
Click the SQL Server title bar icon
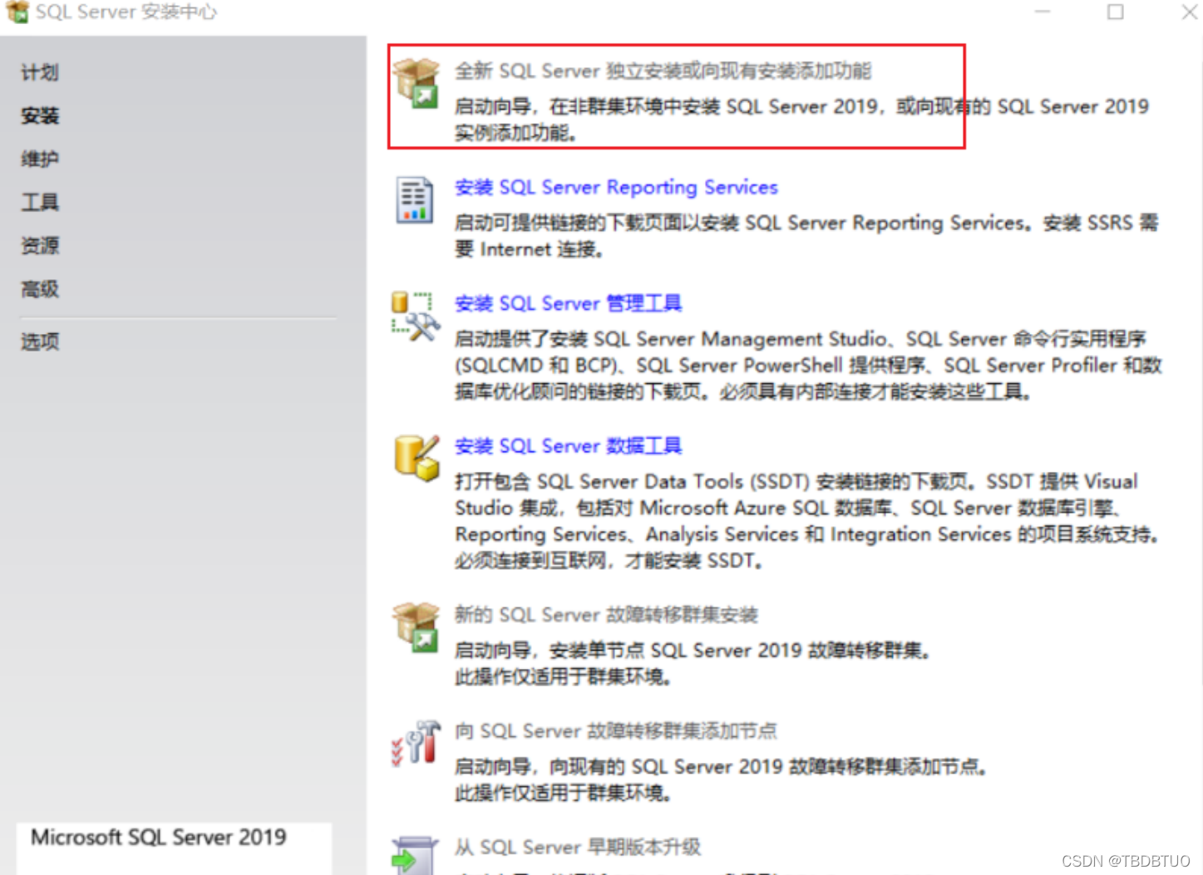tap(17, 12)
